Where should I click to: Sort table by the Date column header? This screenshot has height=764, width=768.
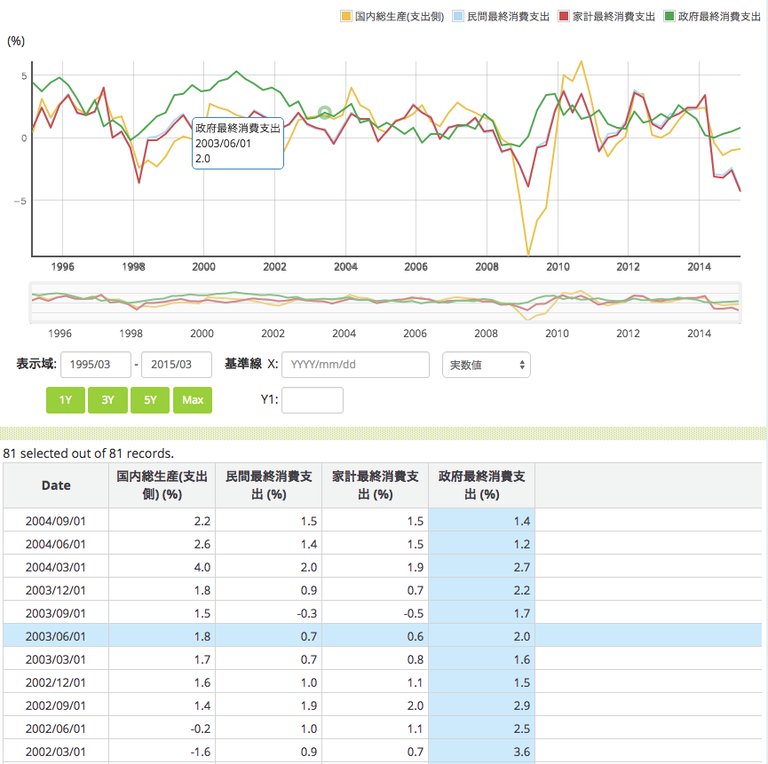(56, 485)
